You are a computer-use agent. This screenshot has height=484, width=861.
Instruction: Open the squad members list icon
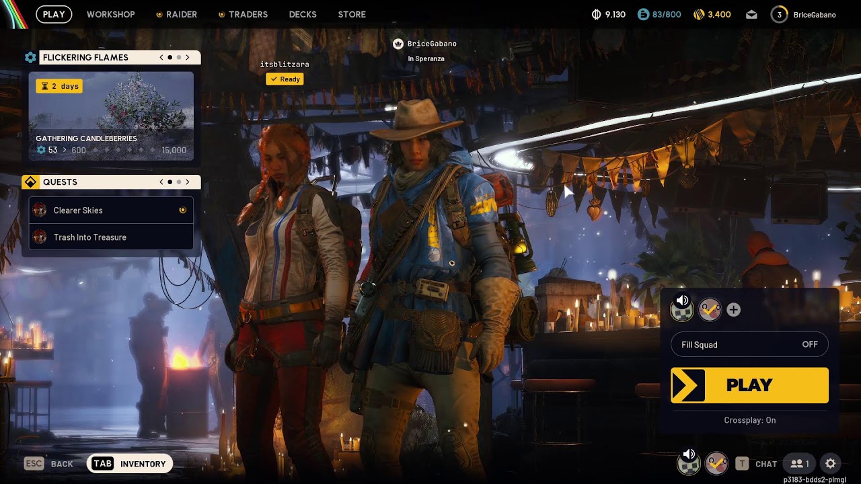click(x=800, y=464)
